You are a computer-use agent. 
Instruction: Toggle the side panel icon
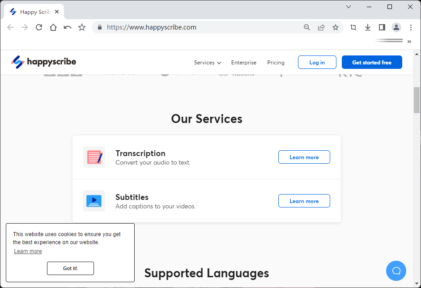(382, 27)
